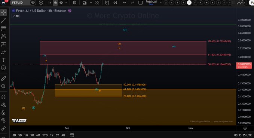This screenshot has width=254, height=138.
Task: Open the emoji and icons tool
Action: tap(4, 68)
